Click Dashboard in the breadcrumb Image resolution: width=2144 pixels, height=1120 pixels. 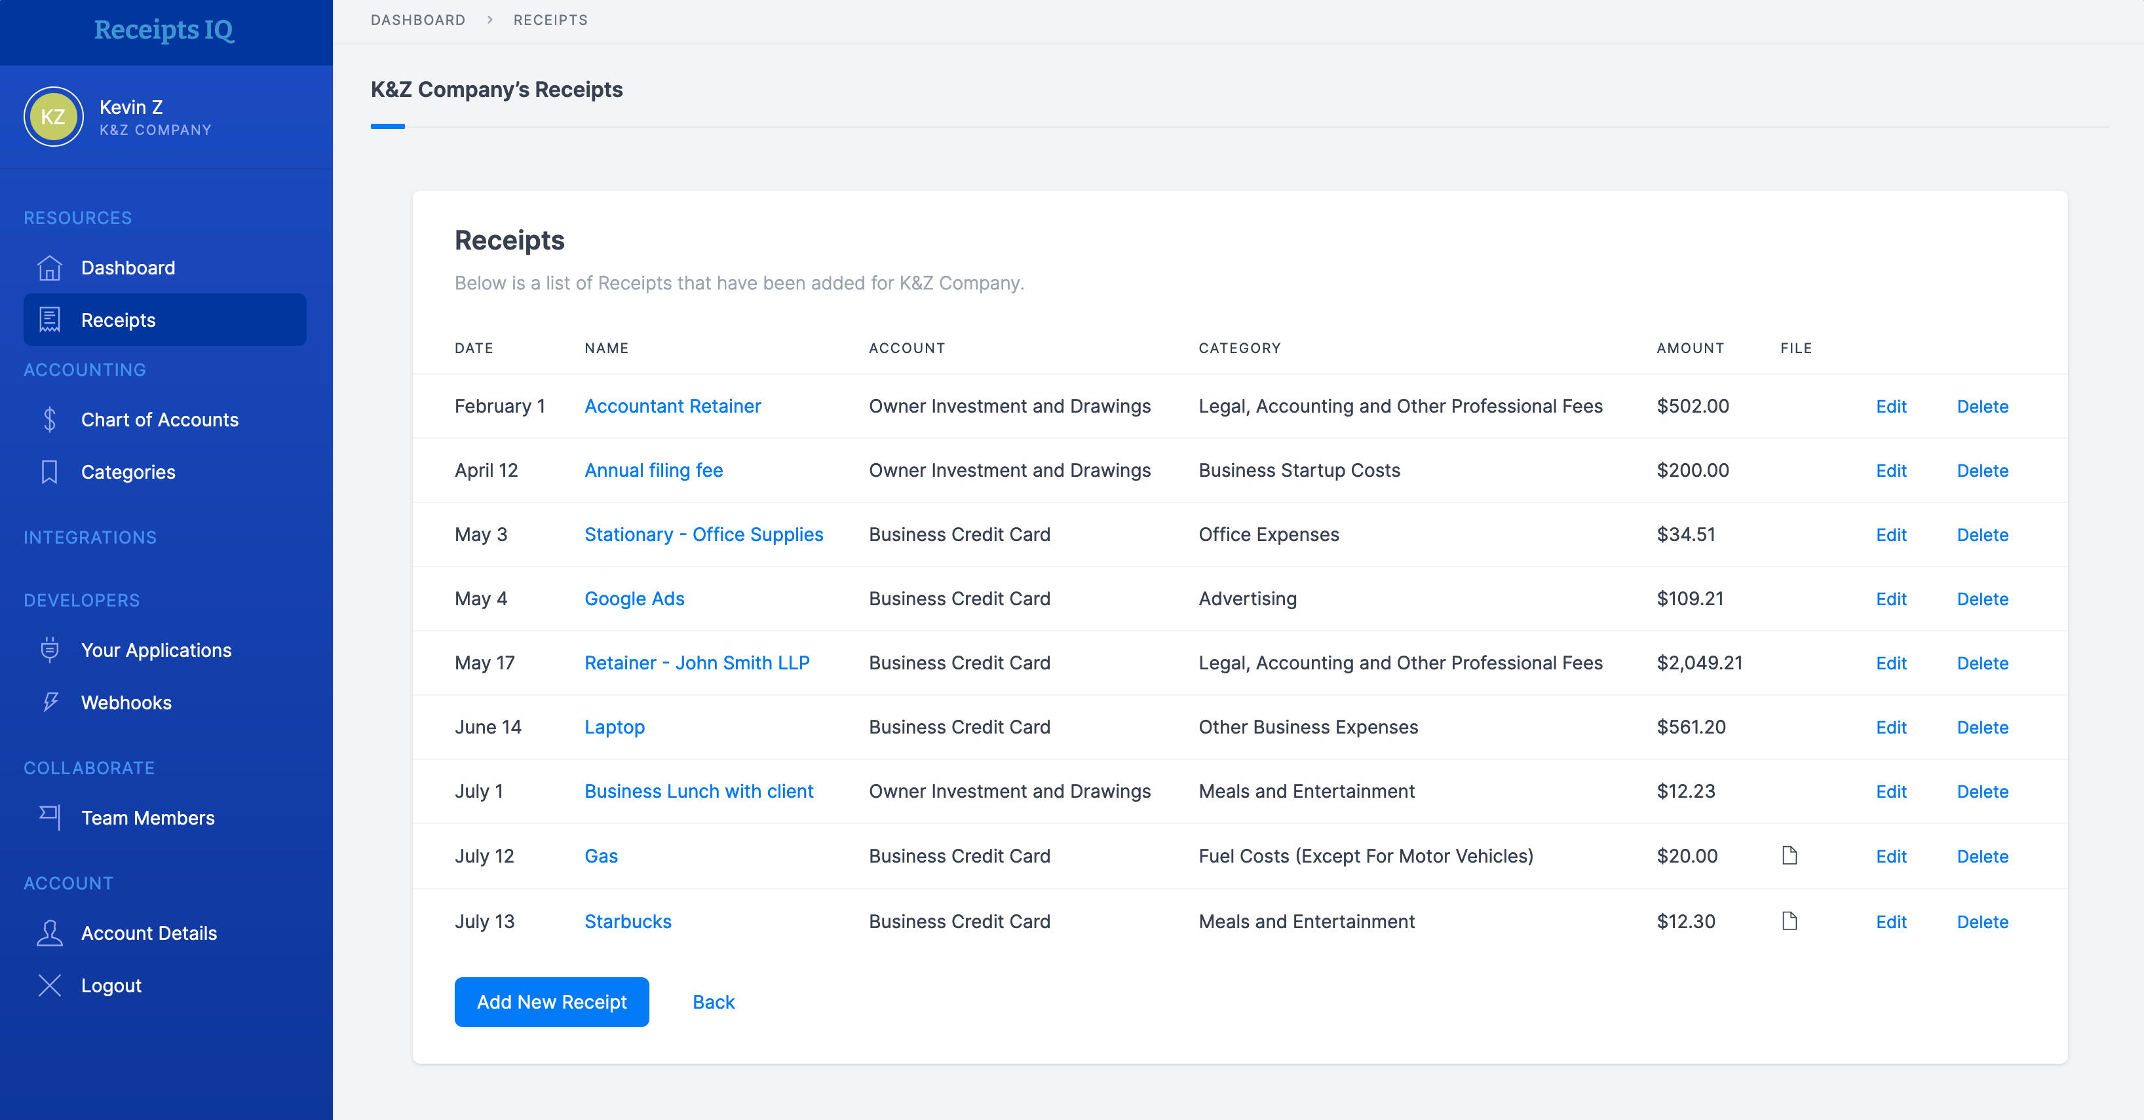coord(418,20)
